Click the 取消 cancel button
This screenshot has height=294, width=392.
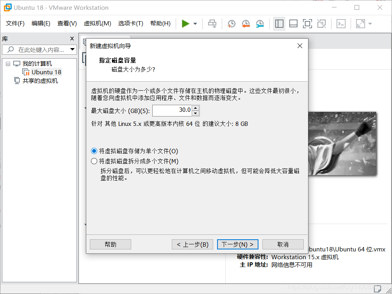(283, 244)
